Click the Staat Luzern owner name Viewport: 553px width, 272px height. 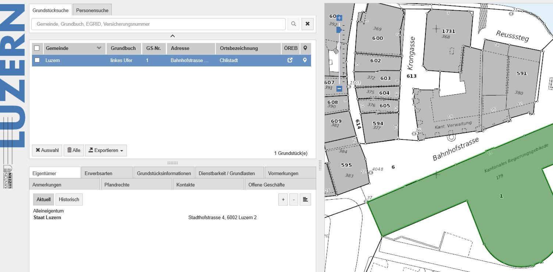pos(47,218)
